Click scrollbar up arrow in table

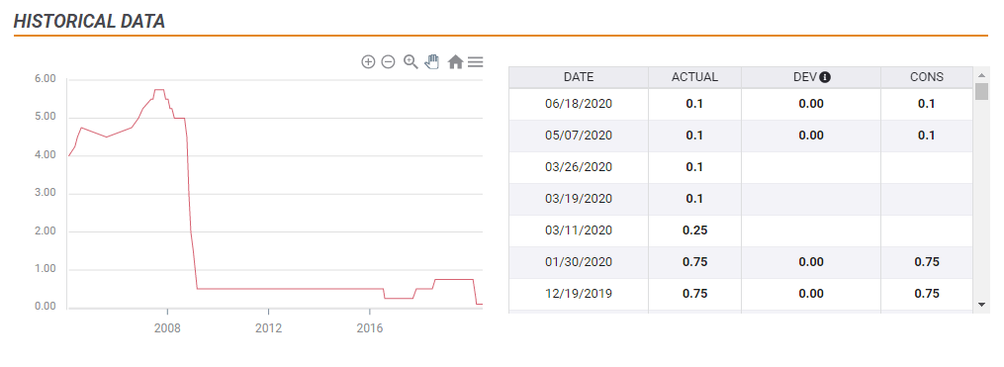pyautogui.click(x=981, y=74)
